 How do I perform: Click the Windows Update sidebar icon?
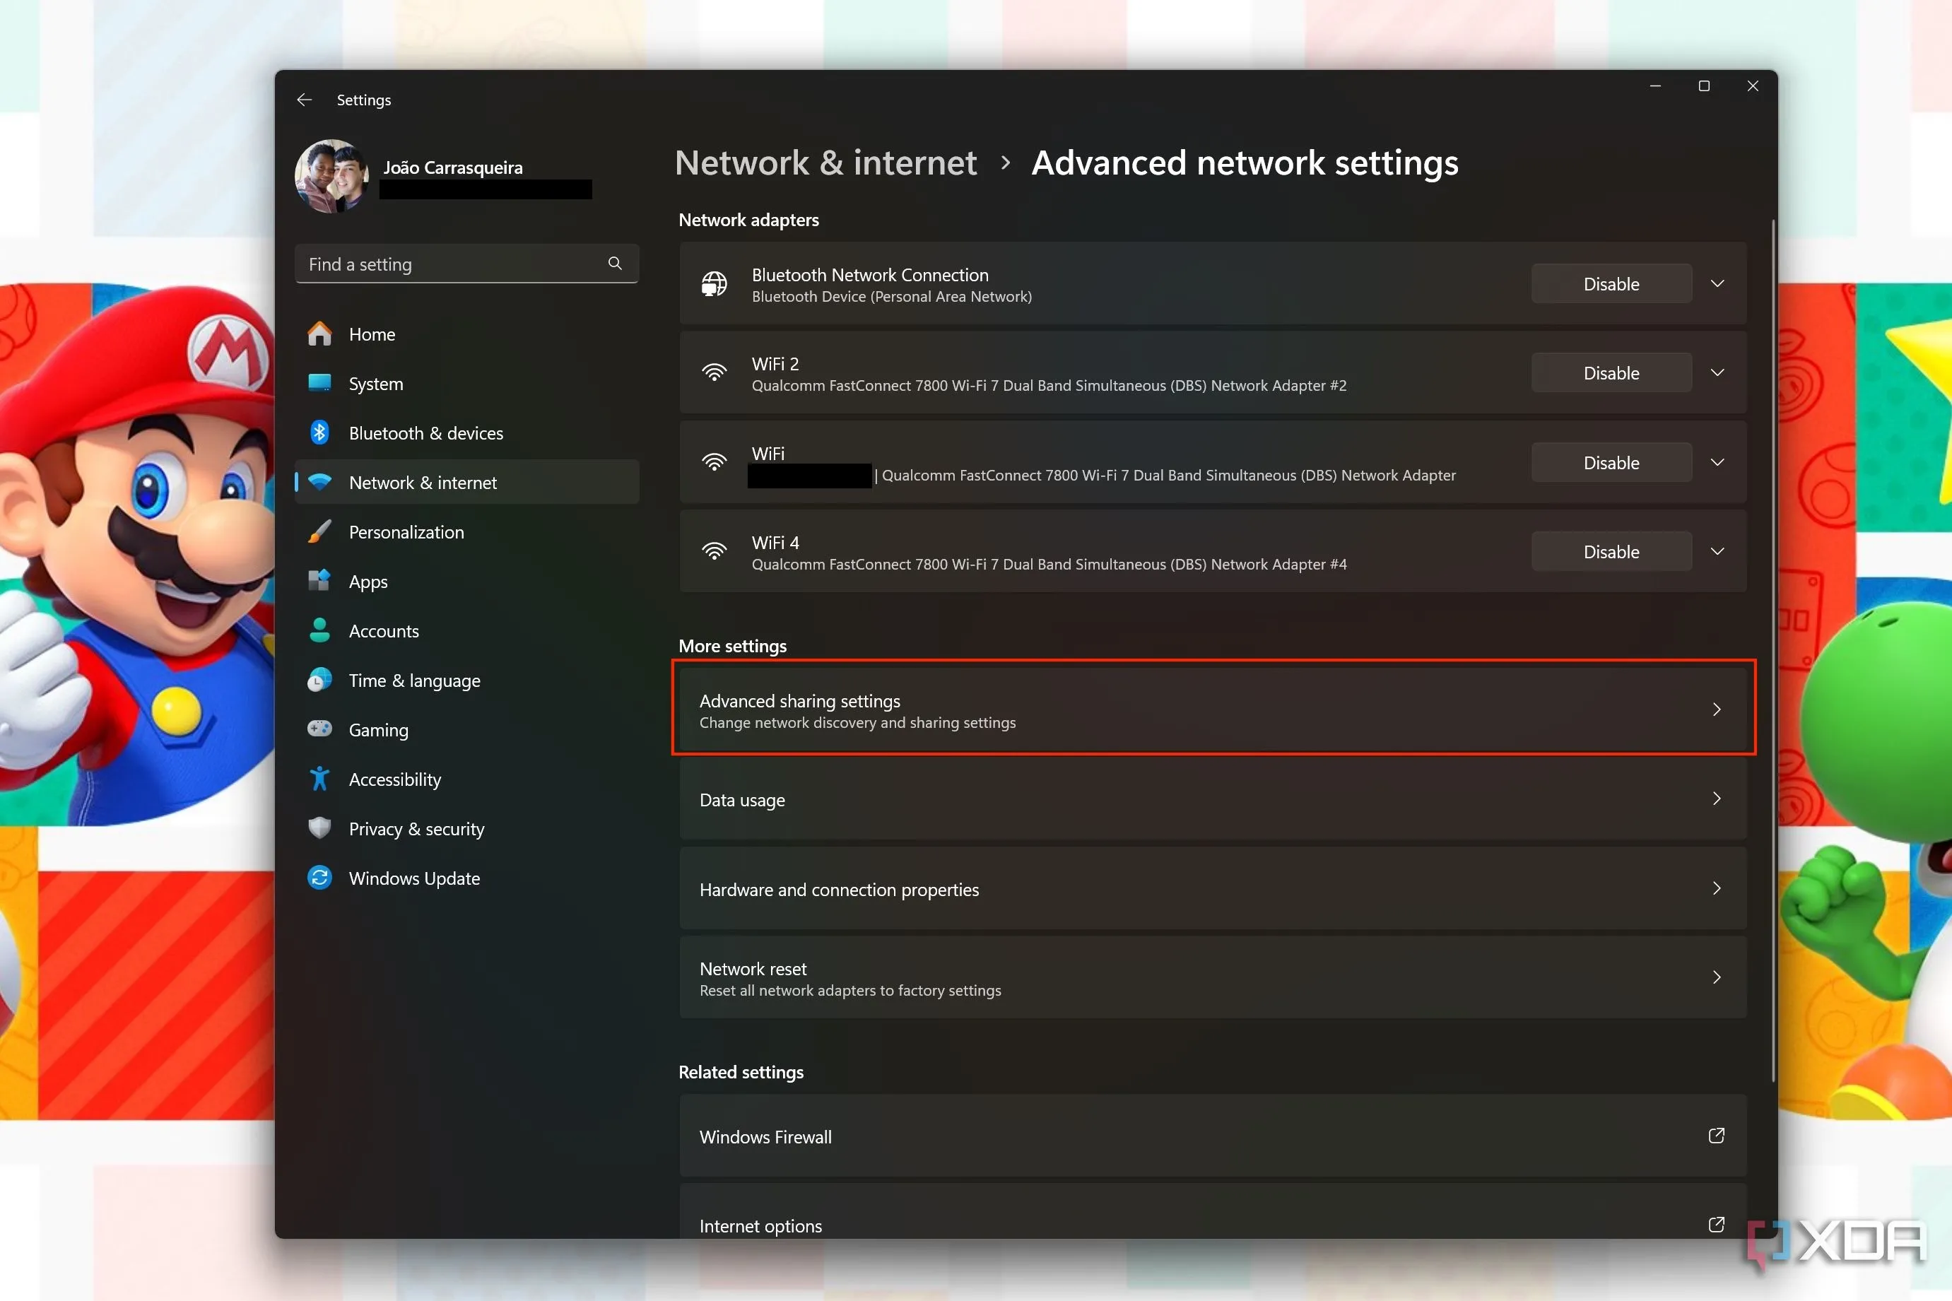pos(319,878)
